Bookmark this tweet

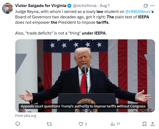[144, 124]
